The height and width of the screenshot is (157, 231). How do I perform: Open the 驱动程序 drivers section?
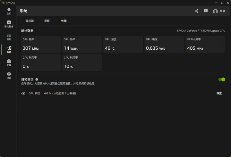[9, 24]
